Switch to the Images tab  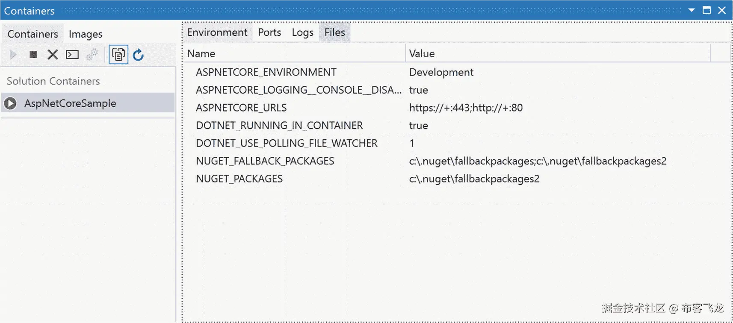(x=86, y=34)
